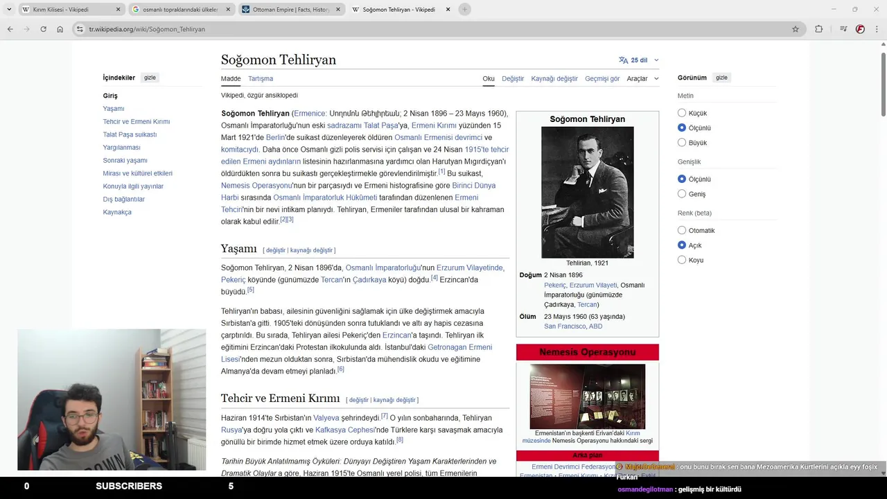This screenshot has width=887, height=499.
Task: Jump to Talat Paşa suikastı section
Action: pyautogui.click(x=130, y=134)
